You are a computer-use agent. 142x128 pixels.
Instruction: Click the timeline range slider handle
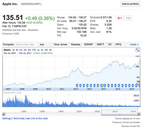tap(120, 114)
